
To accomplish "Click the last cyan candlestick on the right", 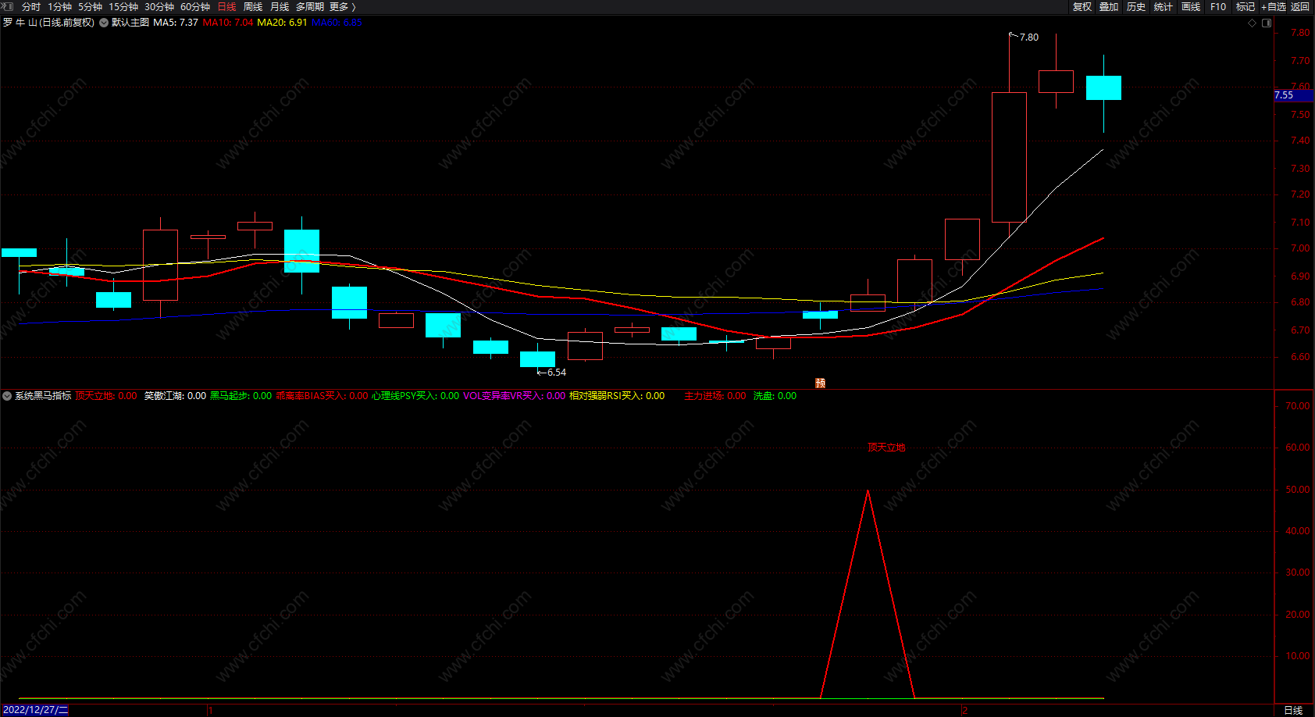I will 1103,87.
